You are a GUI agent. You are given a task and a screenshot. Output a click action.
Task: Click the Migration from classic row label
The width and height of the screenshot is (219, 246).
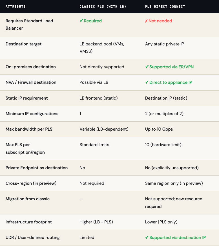click(x=28, y=199)
